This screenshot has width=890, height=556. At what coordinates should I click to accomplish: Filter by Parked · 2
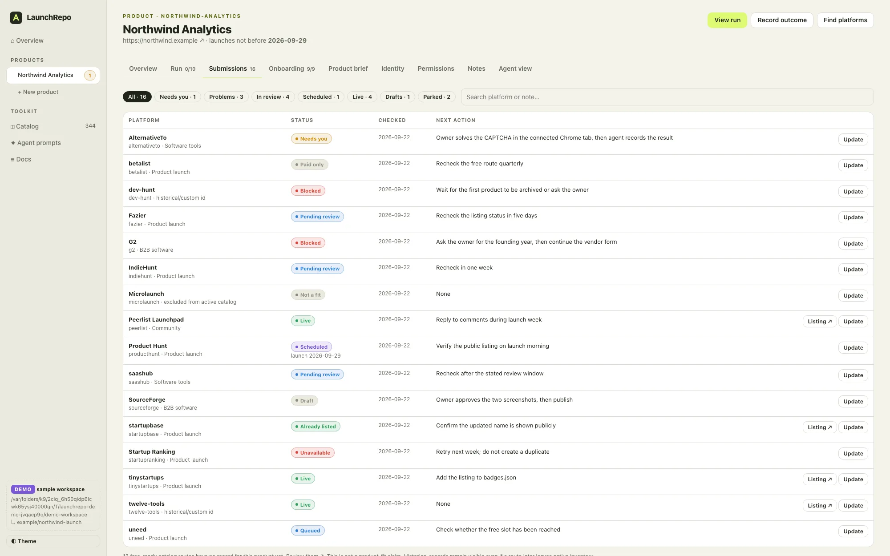tap(437, 97)
